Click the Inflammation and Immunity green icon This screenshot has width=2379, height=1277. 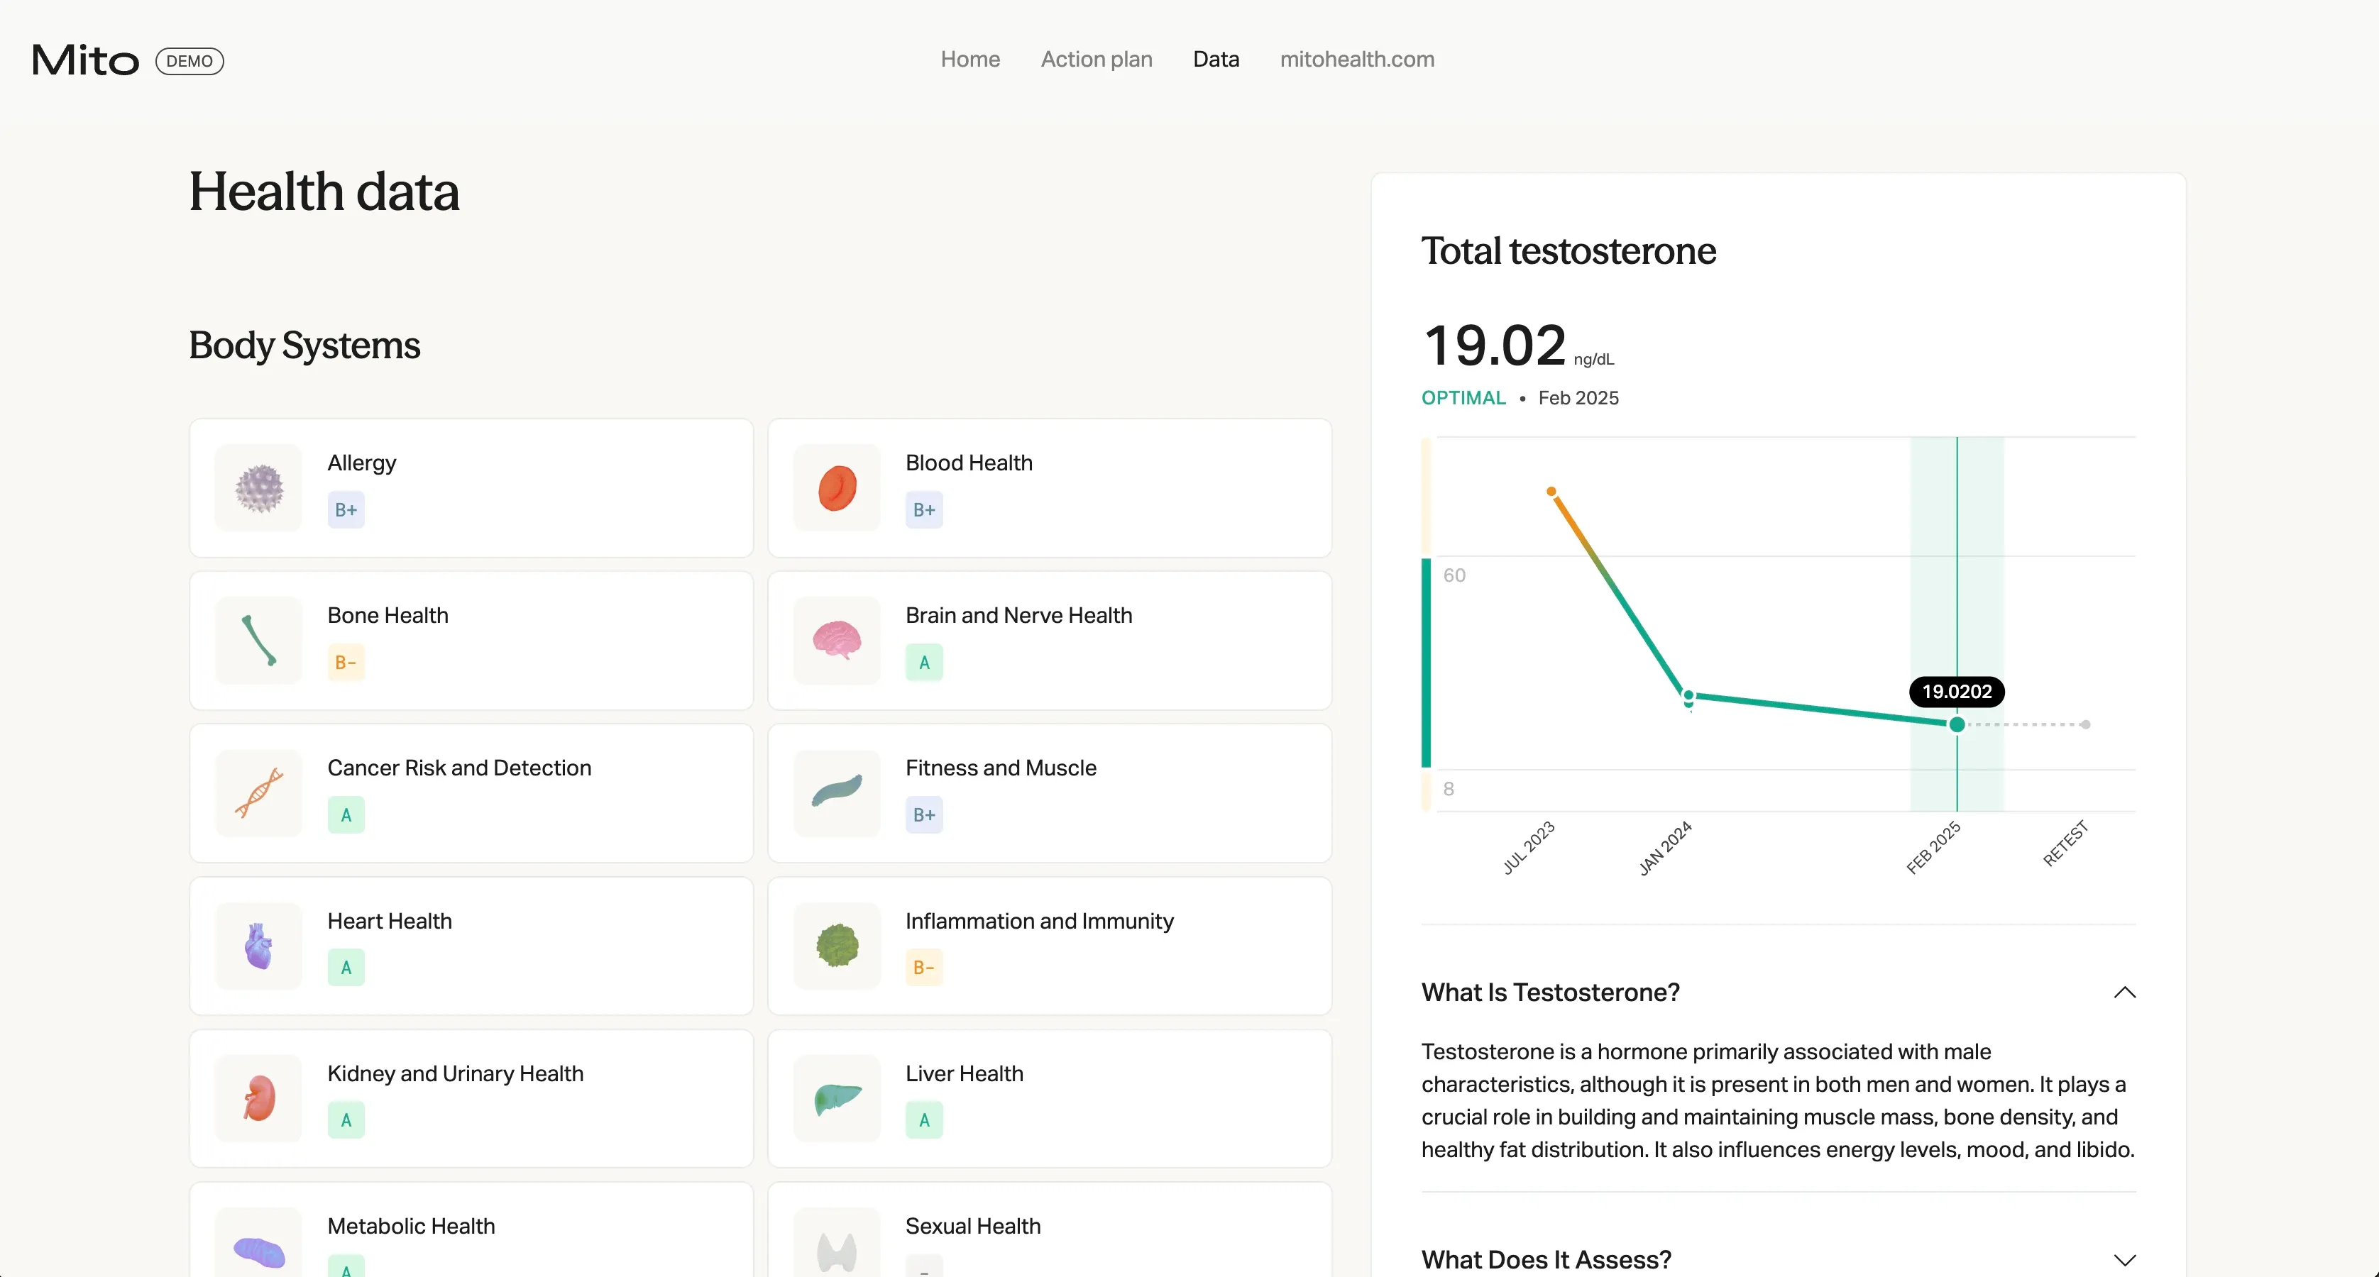point(837,946)
